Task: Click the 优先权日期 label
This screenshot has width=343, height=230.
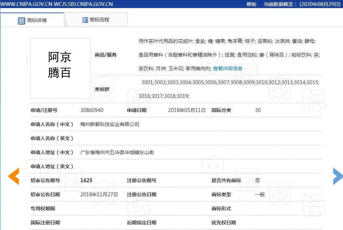Action: [x=224, y=223]
